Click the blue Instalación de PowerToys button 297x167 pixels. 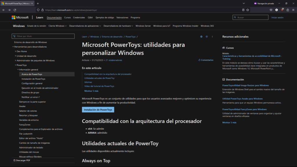pos(98,110)
